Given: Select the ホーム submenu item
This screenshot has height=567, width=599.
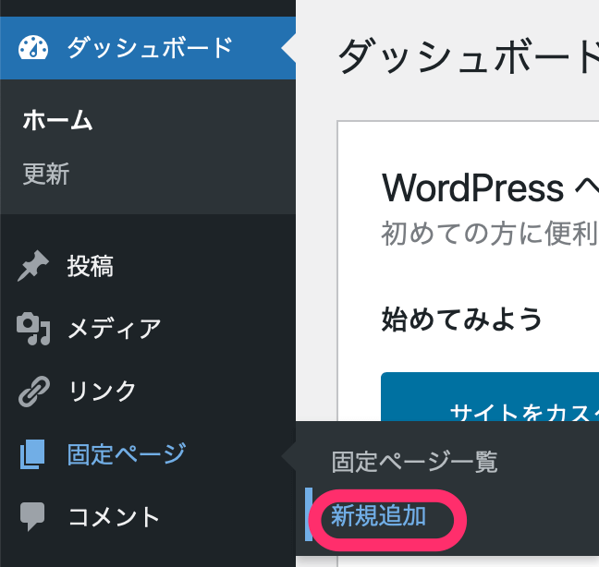Looking at the screenshot, I should point(57,120).
